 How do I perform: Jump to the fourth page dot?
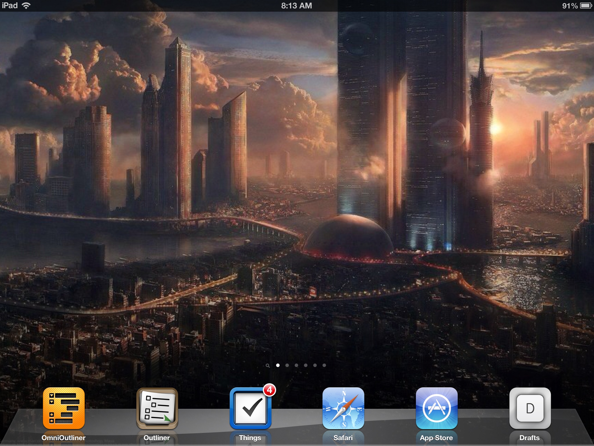pyautogui.click(x=306, y=365)
